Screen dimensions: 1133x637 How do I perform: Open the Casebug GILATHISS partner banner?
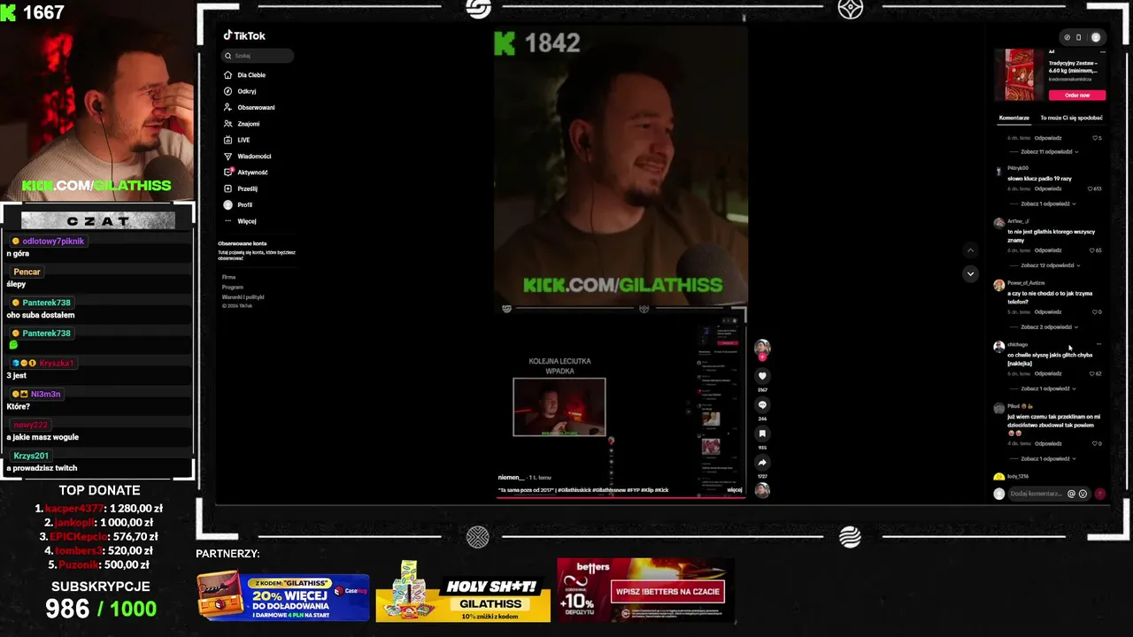[283, 597]
